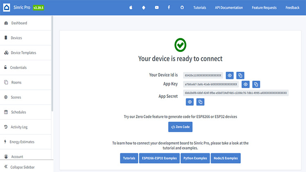Click the Sinric Pro home logo icon
Image resolution: width=306 pixels, height=172 pixels.
coord(7,8)
